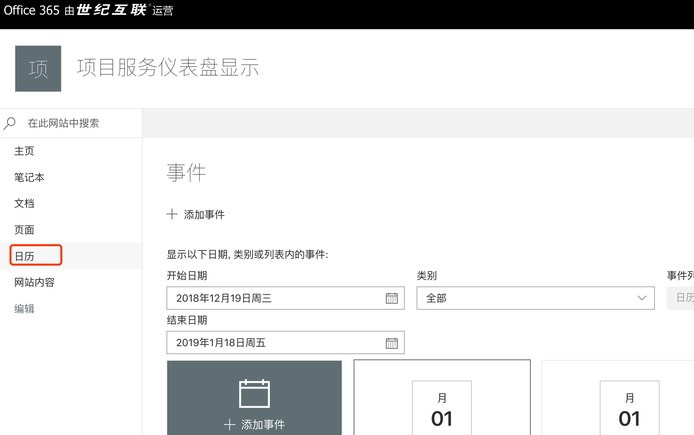Open the first 月 01 event card

click(x=442, y=398)
